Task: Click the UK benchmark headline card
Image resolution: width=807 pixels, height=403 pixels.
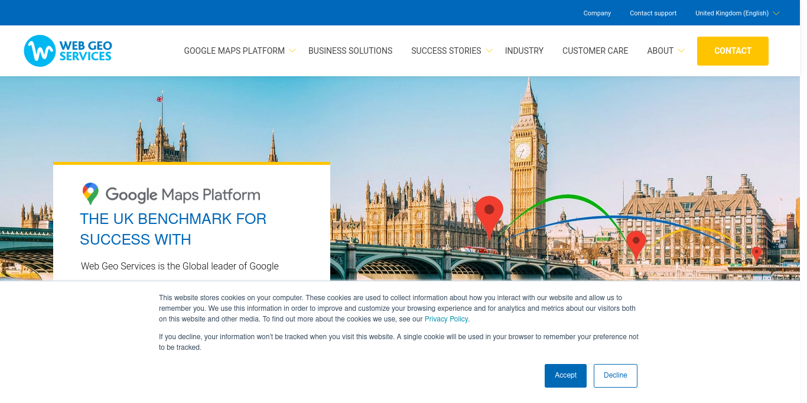Action: (173, 229)
